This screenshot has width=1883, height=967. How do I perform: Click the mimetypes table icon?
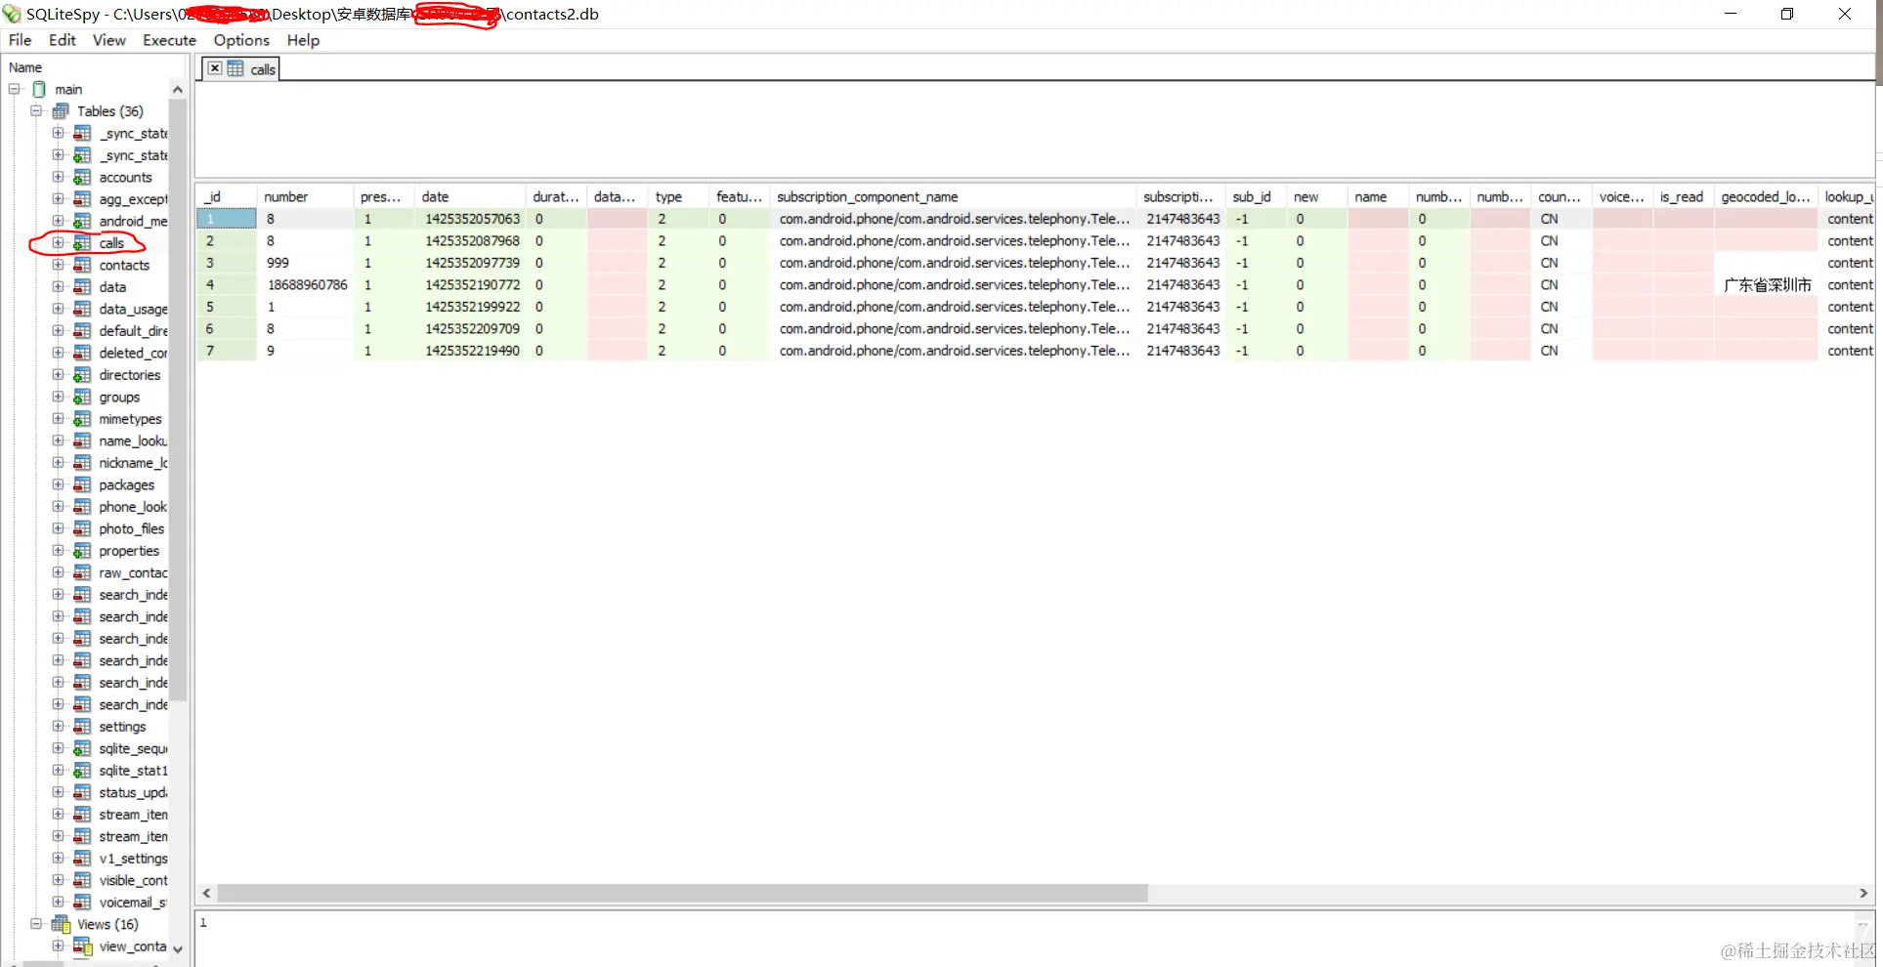pyautogui.click(x=82, y=419)
